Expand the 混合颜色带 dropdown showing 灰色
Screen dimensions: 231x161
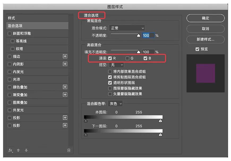116,104
